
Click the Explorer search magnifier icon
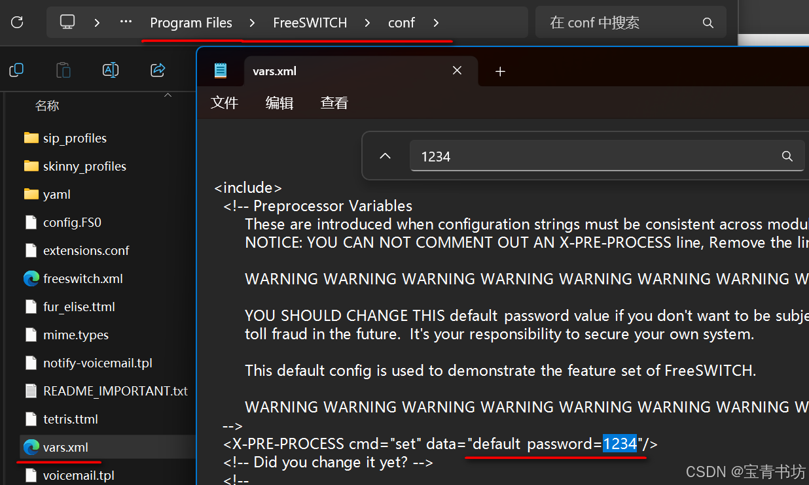pos(708,23)
